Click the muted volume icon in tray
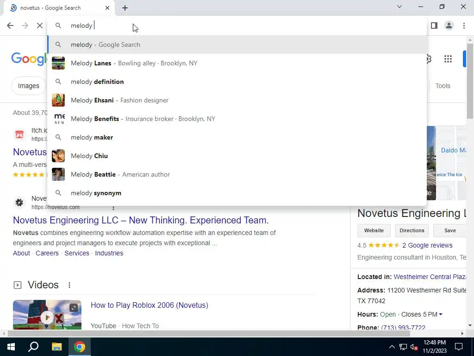Image resolution: width=474 pixels, height=356 pixels. click(414, 347)
